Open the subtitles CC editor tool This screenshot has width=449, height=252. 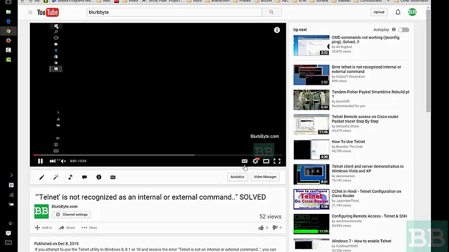coord(113,177)
